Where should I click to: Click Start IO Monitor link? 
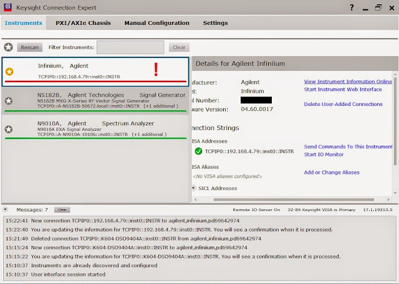(324, 154)
